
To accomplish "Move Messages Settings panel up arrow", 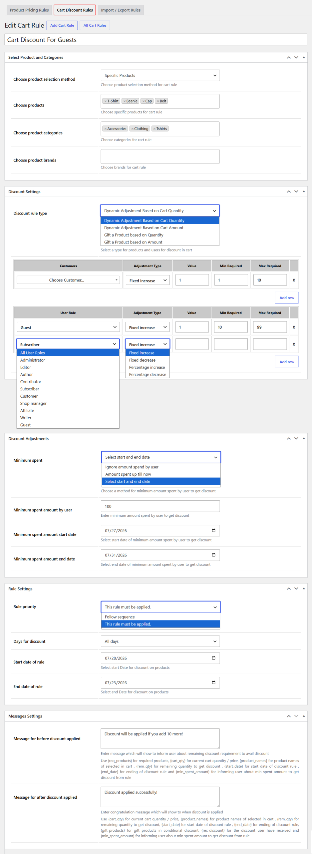I will coord(289,716).
